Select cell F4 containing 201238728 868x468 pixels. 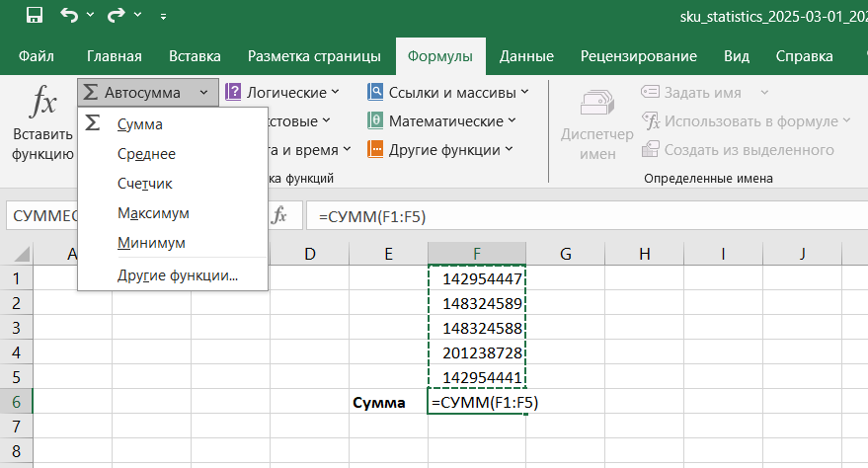click(x=477, y=352)
